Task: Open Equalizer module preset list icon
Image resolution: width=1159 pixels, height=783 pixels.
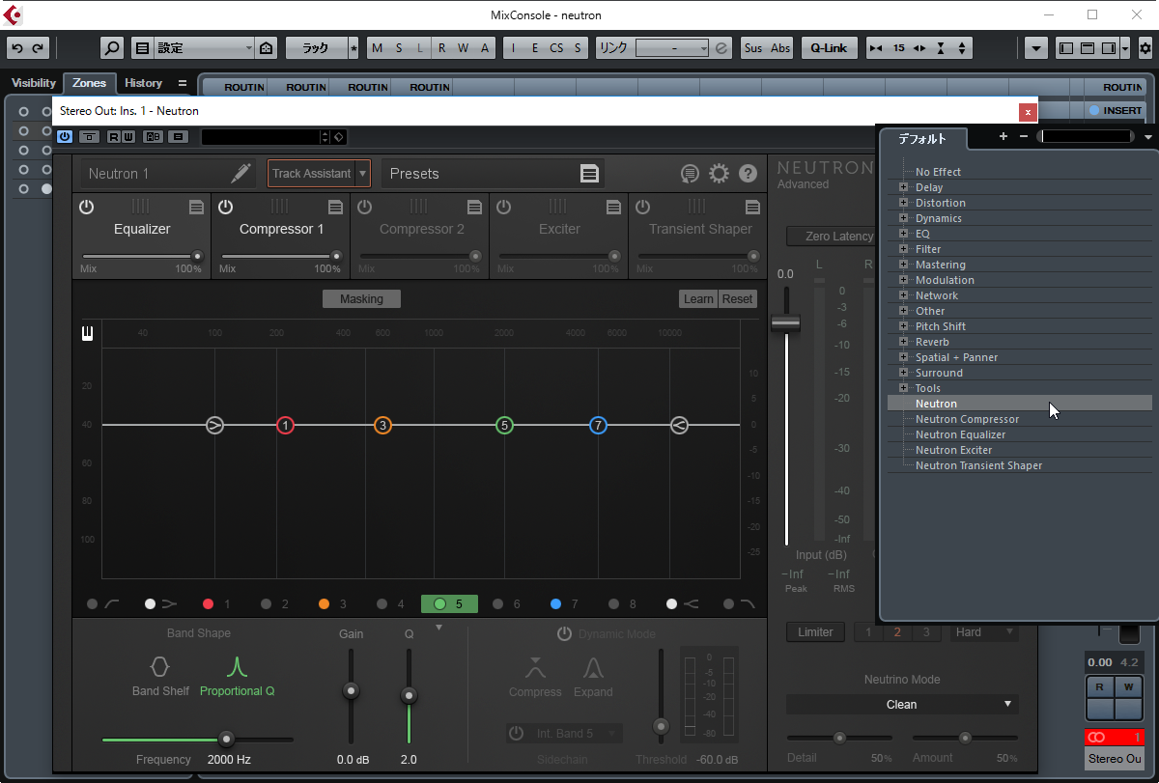Action: click(x=196, y=207)
